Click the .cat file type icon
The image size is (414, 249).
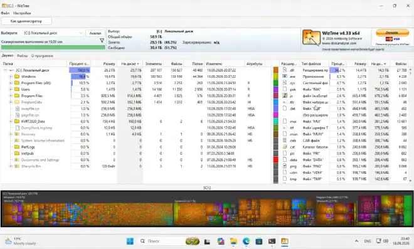(285, 147)
